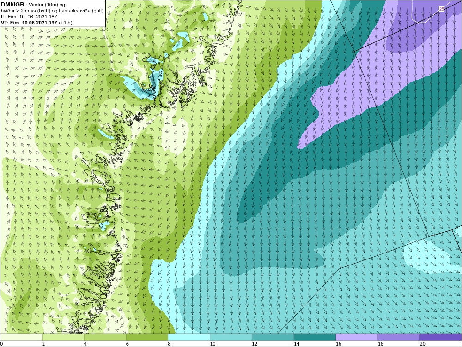Click the 6–8 m/s olive green legend swatch
Screen dimensions: 462x347
point(147,337)
